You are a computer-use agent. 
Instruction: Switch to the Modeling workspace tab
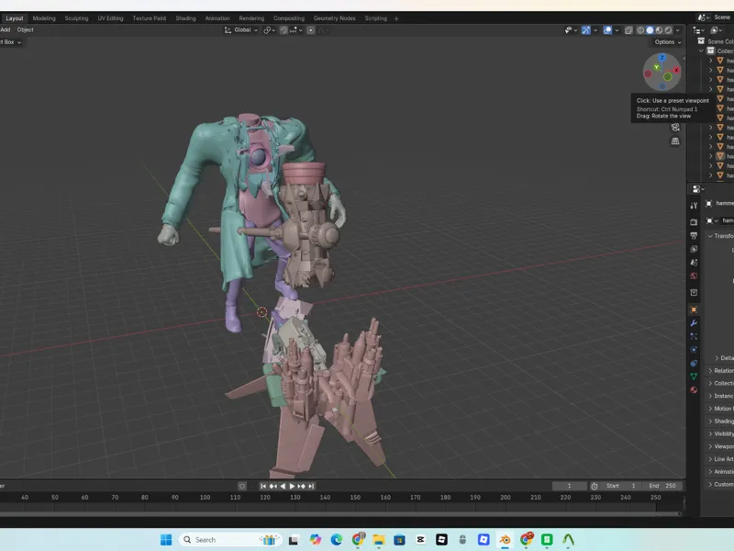[44, 18]
